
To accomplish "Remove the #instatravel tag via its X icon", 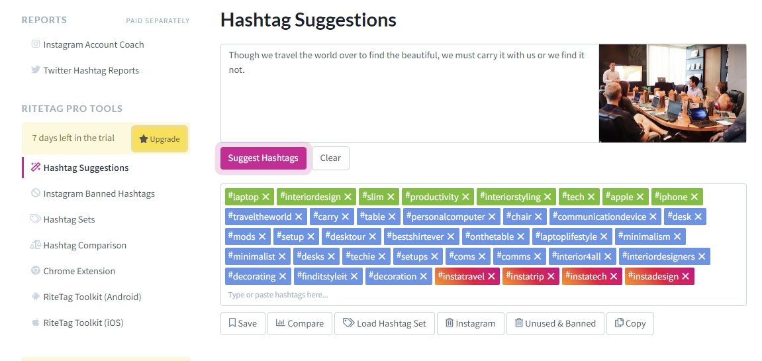I will coord(492,276).
